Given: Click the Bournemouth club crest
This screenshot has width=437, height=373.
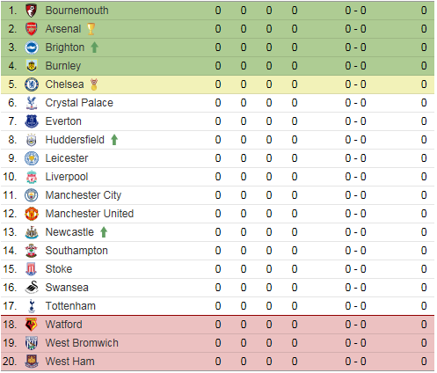Looking at the screenshot, I should pos(32,11).
